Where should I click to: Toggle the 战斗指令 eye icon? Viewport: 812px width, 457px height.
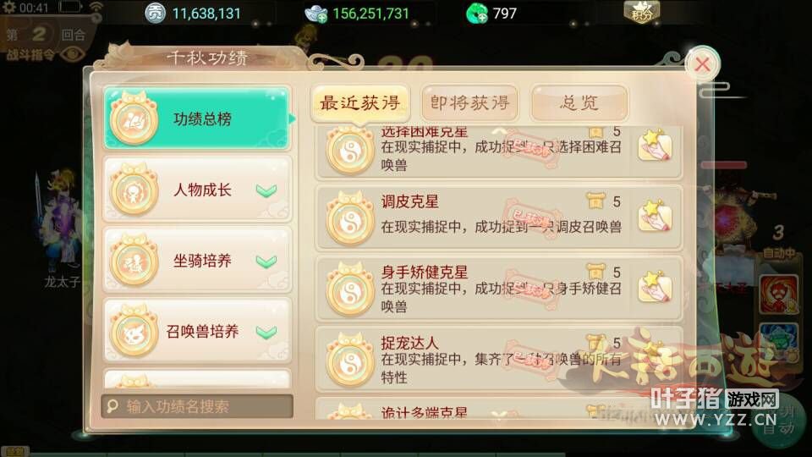pyautogui.click(x=72, y=54)
